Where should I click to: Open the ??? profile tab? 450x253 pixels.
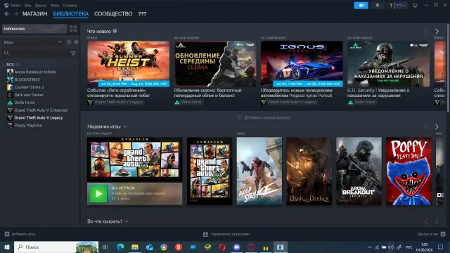[142, 14]
